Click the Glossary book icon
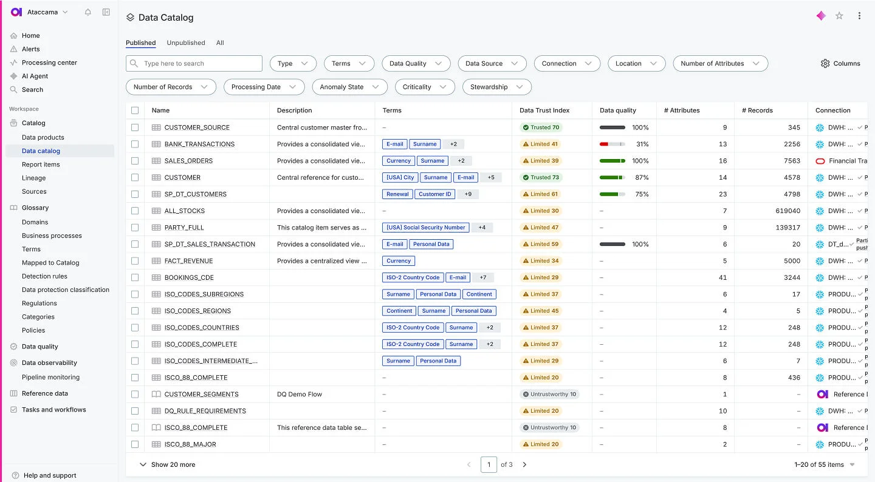The image size is (875, 482). pyautogui.click(x=14, y=208)
